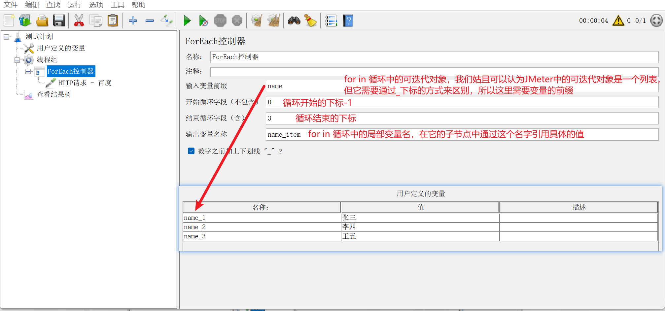Select 用户定义的变量 in the tree
This screenshot has height=311, width=665.
[61, 48]
